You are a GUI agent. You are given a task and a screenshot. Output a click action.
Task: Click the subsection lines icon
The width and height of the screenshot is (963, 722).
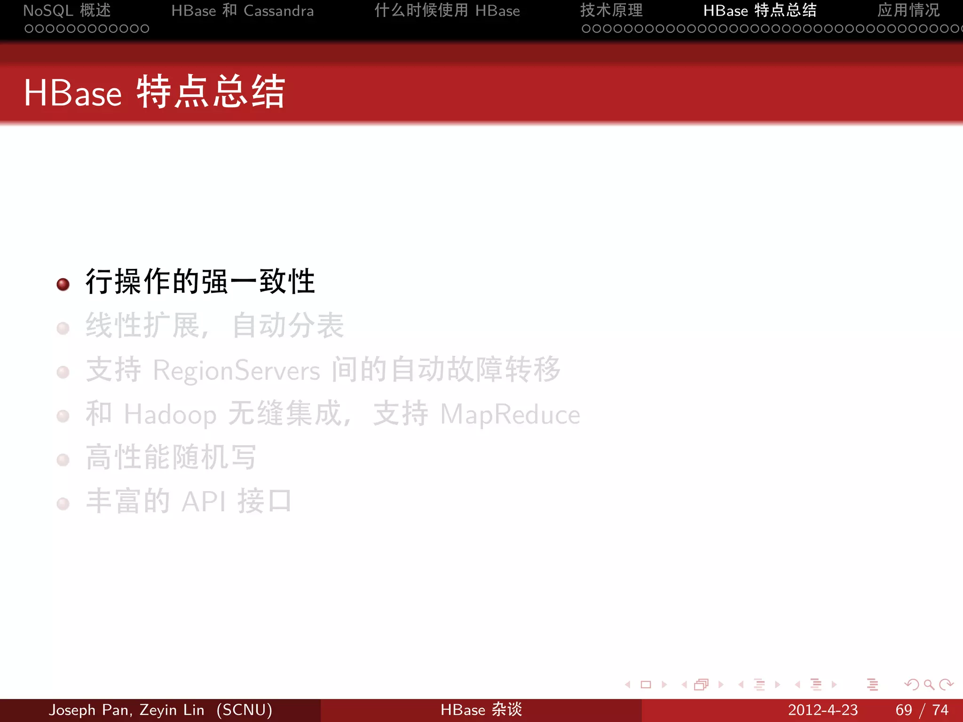pyautogui.click(x=759, y=685)
